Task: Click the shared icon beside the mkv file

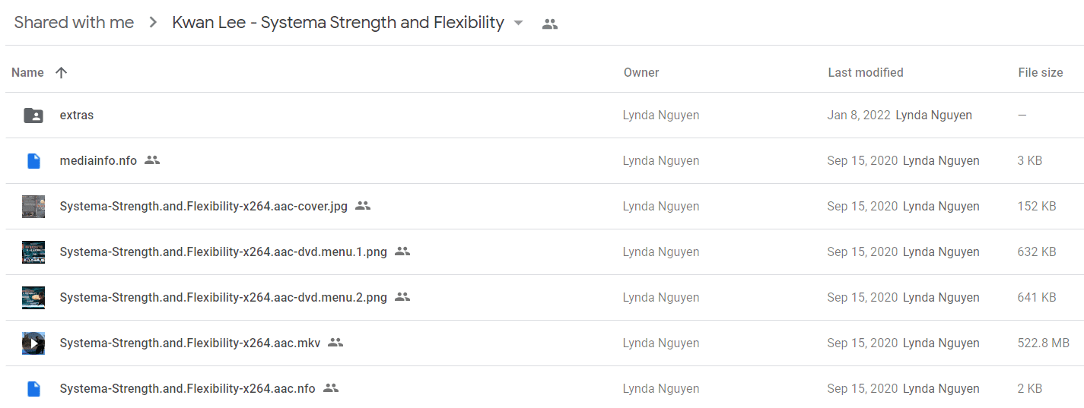Action: (335, 343)
